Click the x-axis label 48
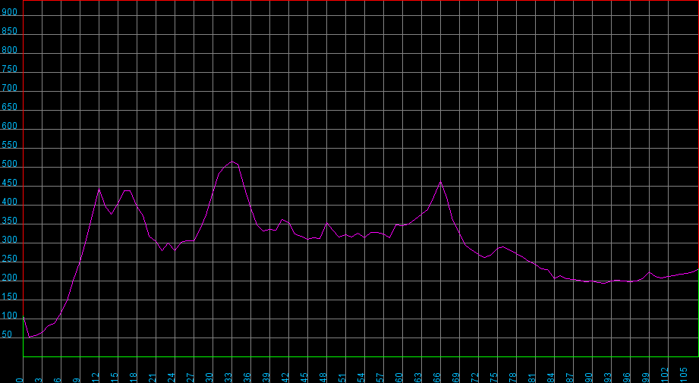The width and height of the screenshot is (699, 383). coord(323,378)
